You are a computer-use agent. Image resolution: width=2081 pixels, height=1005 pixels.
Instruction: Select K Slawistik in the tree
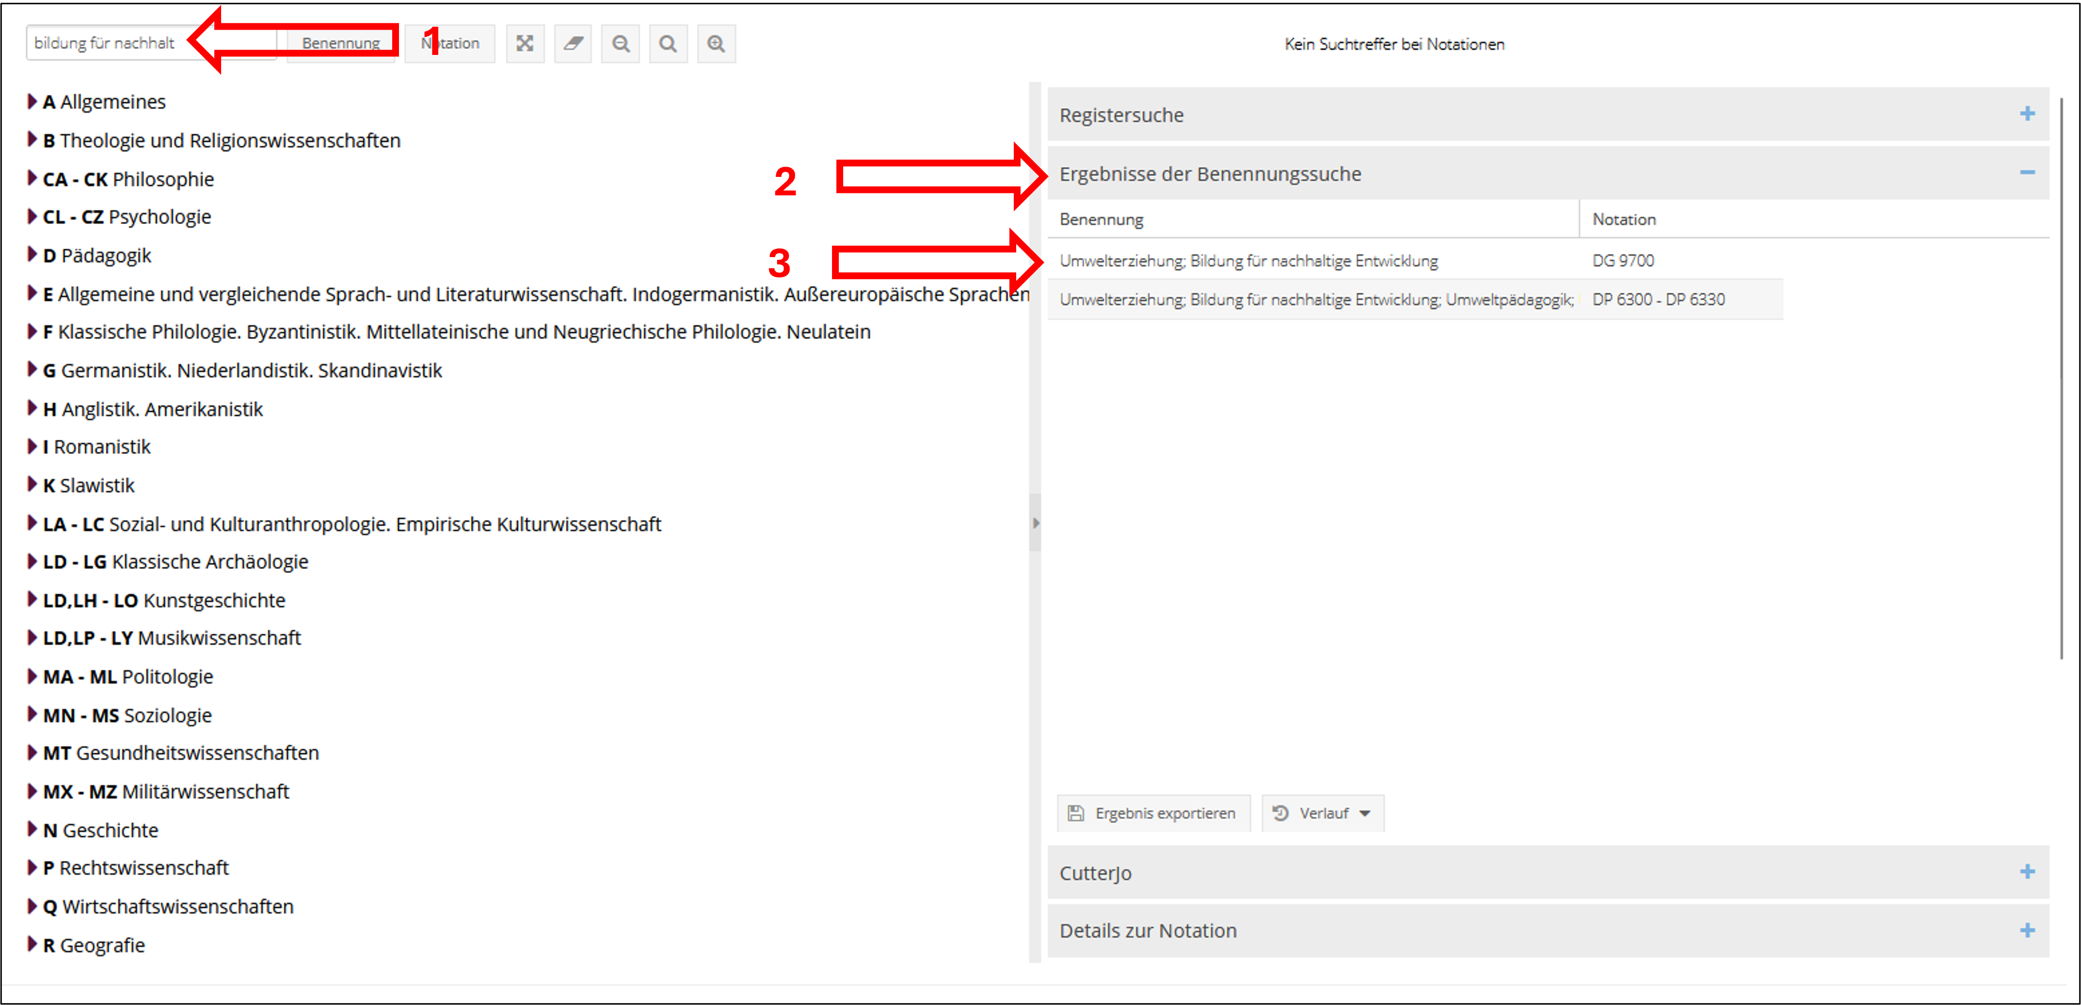point(89,485)
